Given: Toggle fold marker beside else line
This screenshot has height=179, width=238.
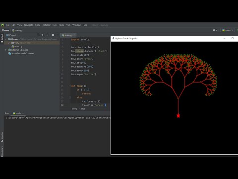Looking at the screenshot, I should point(70,97).
